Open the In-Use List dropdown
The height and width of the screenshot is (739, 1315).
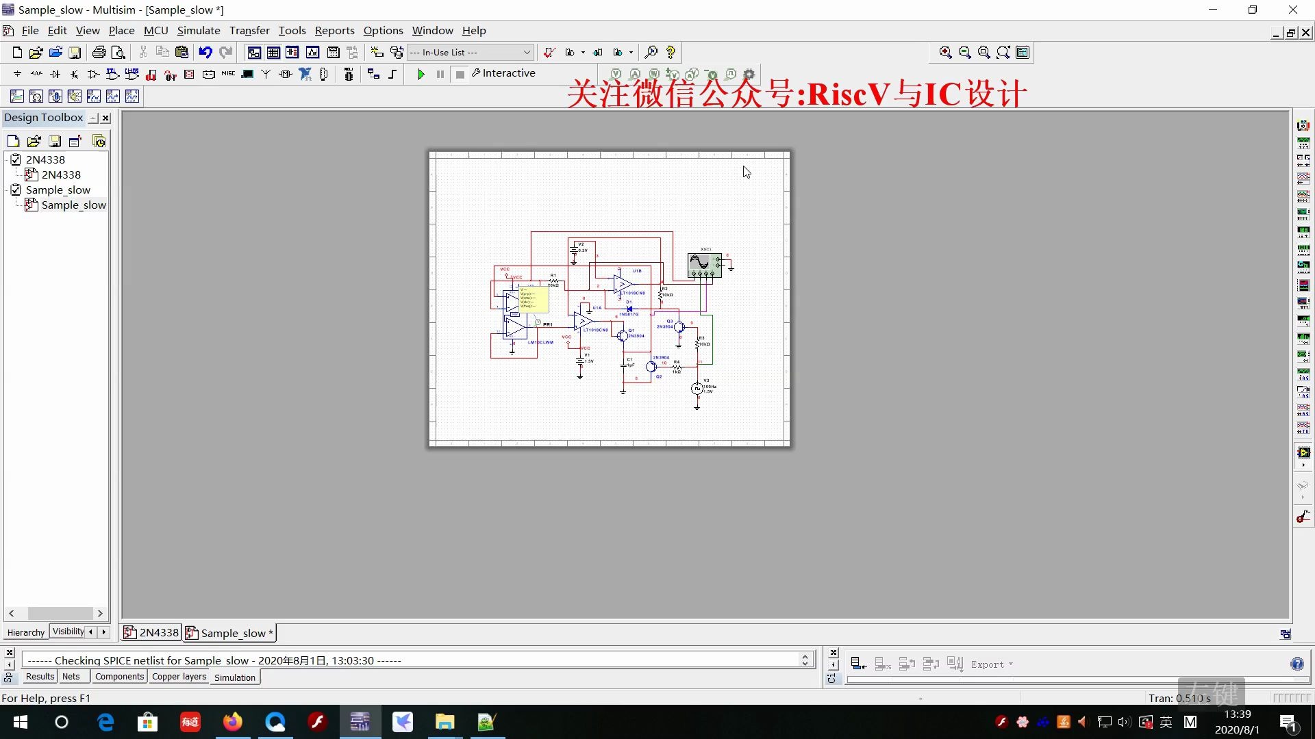tap(527, 53)
